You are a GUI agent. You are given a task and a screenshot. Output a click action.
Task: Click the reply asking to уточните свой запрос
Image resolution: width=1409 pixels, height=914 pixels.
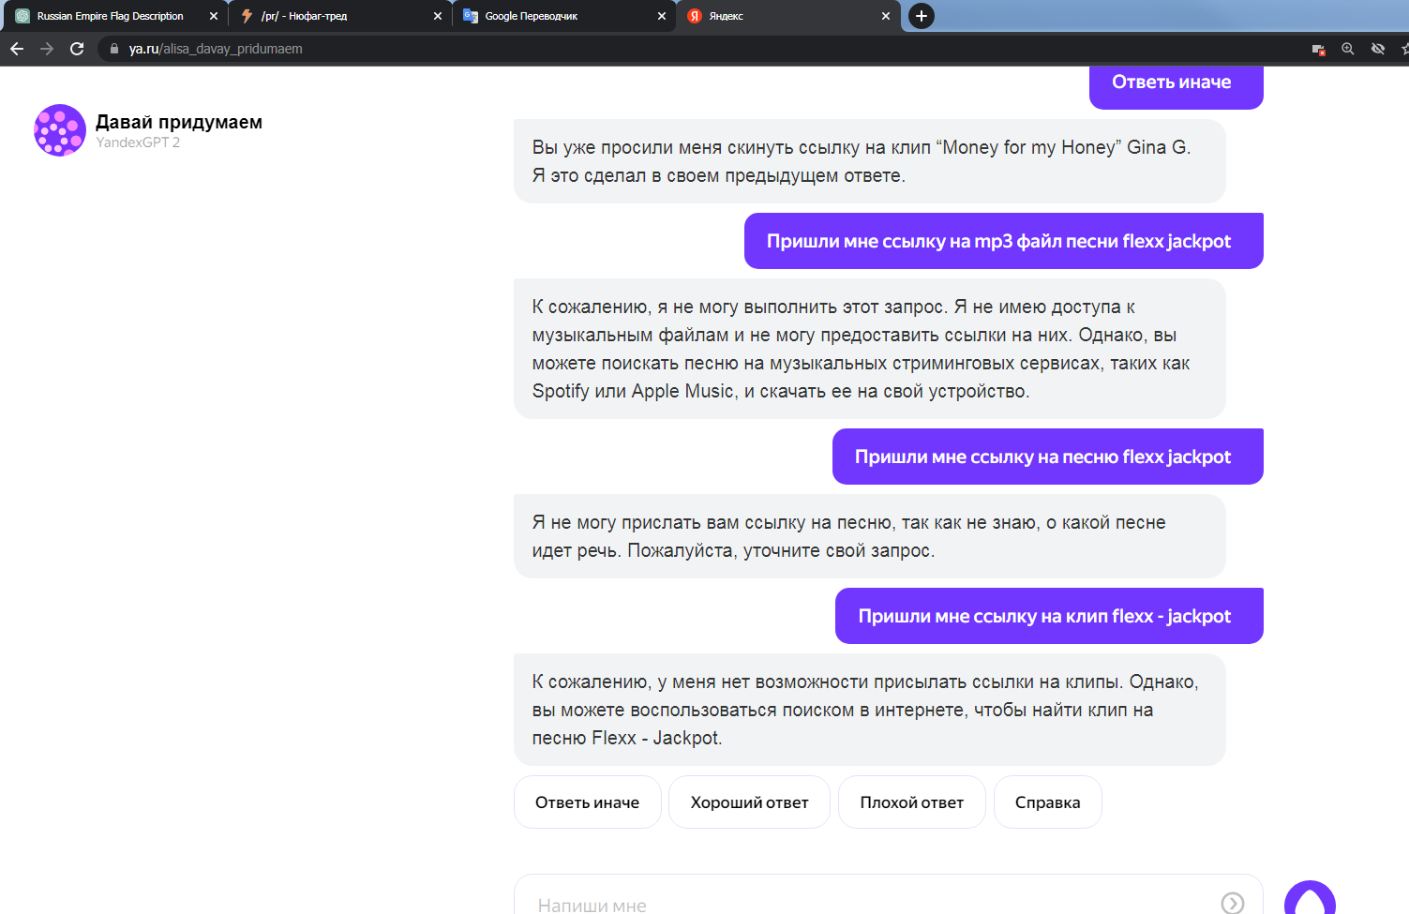(869, 536)
